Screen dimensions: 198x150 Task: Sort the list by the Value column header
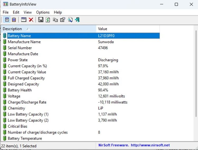(x=128, y=29)
